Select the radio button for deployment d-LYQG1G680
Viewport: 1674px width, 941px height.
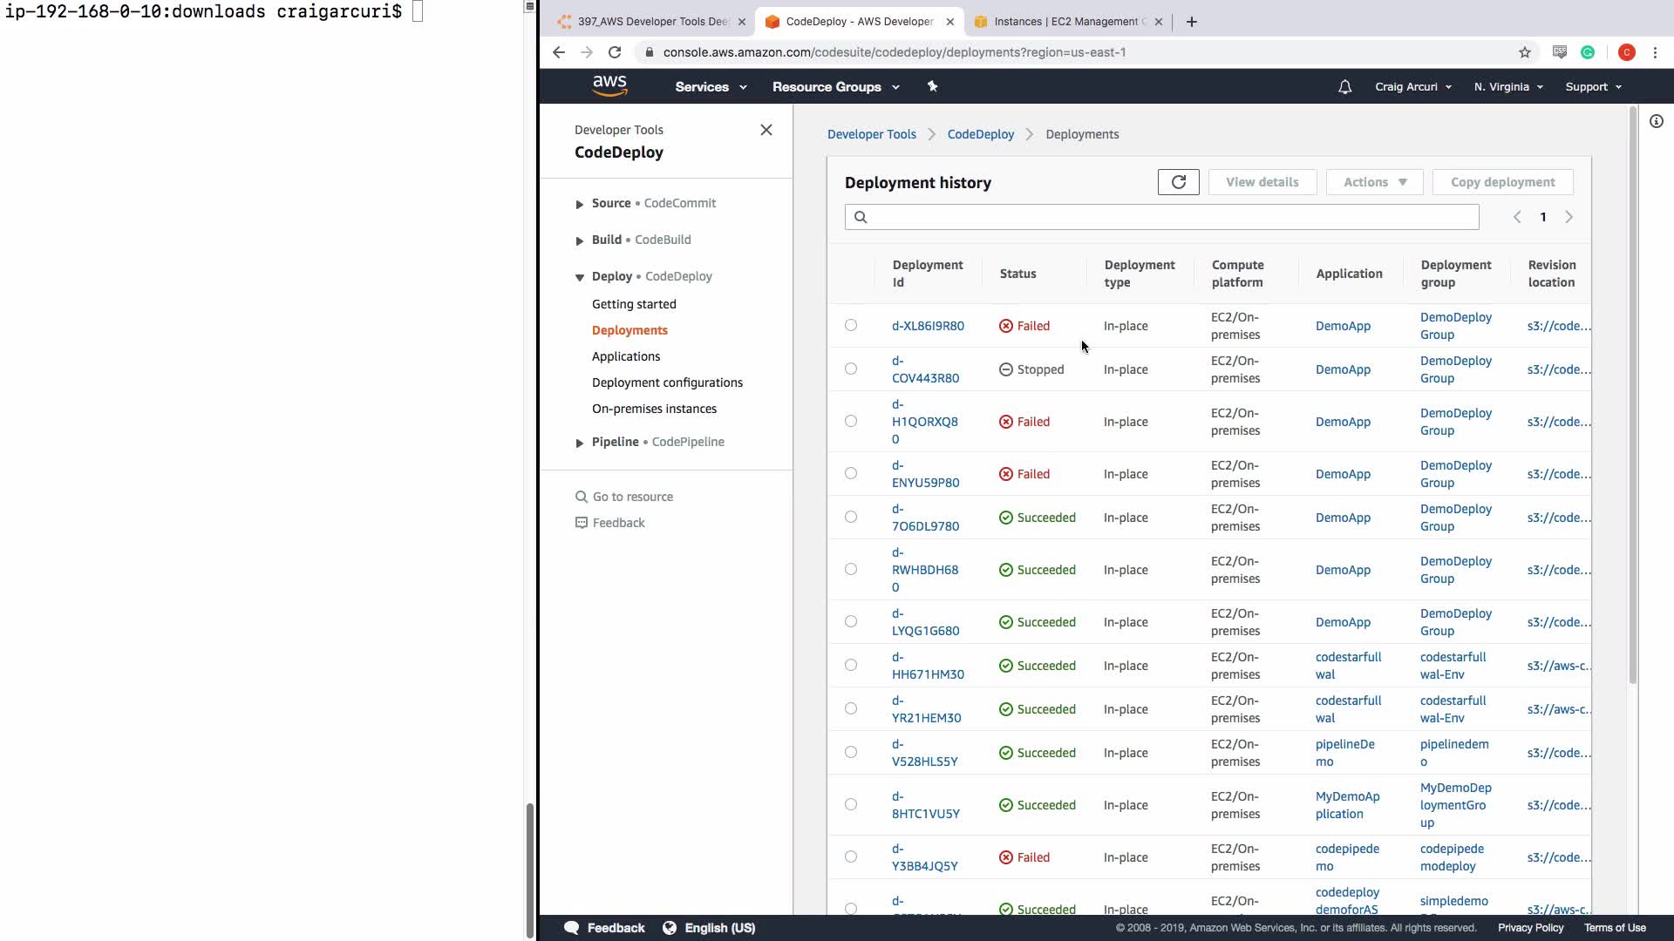pos(851,621)
